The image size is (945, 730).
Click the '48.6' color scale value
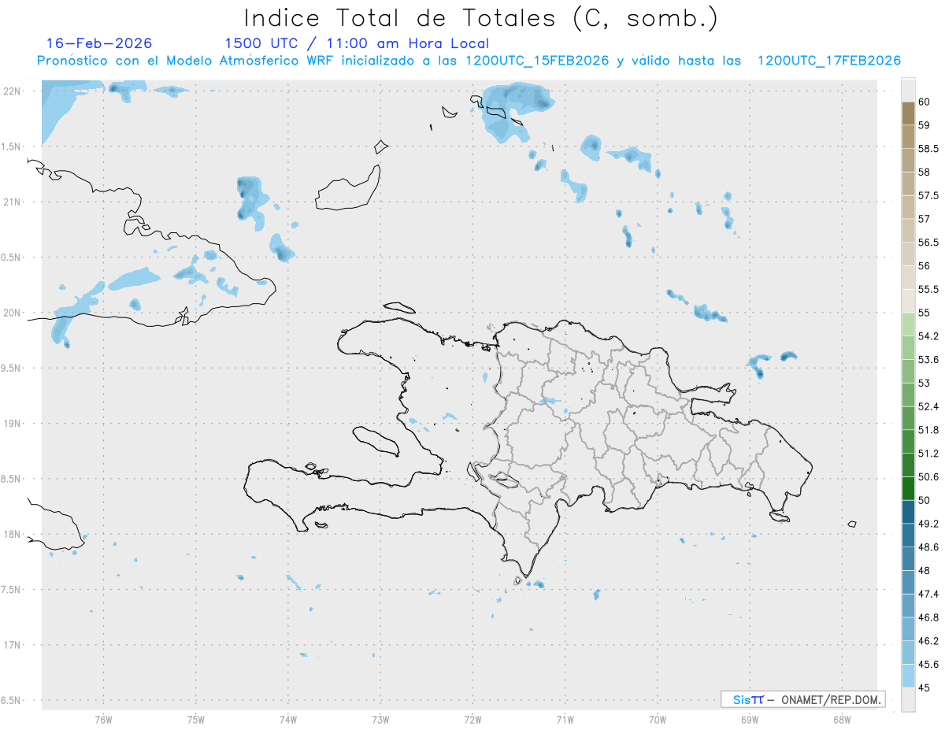[x=928, y=547]
